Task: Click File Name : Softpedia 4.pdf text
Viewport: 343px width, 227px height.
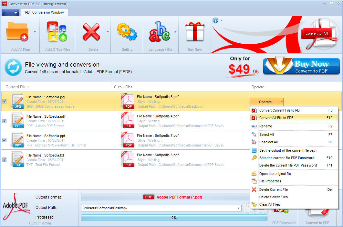Action: (x=158, y=116)
